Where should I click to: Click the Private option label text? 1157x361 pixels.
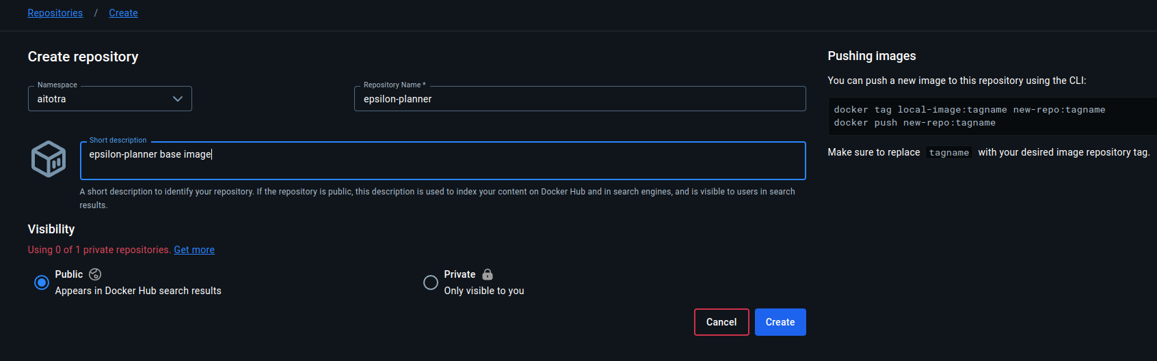460,274
